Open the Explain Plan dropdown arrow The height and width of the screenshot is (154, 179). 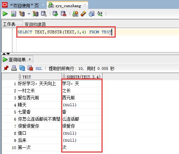[x=29, y=14]
